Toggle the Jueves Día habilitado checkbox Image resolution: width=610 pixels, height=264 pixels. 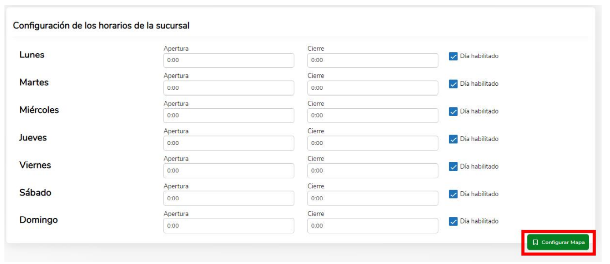(453, 139)
